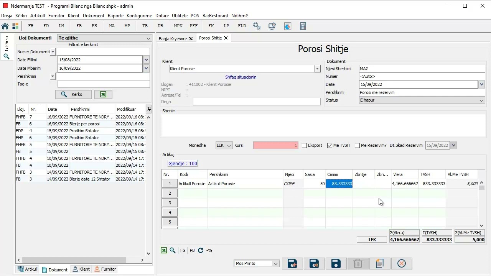Export articles grid to Excel icon
491x276 pixels.
tap(164, 250)
